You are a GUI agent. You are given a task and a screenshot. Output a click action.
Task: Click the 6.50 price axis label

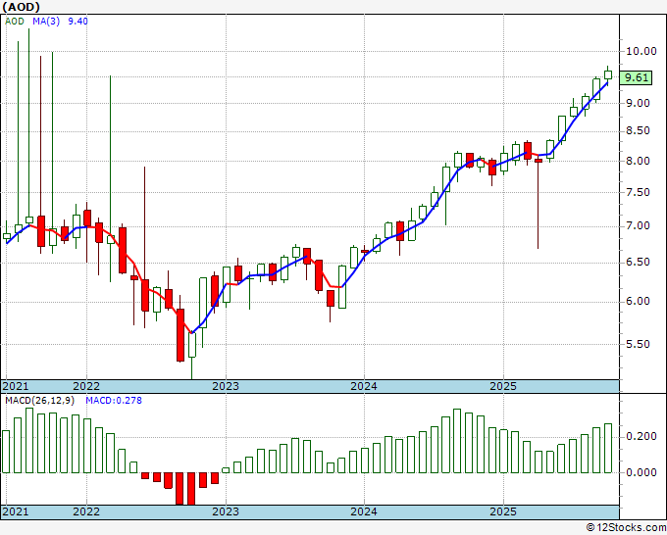point(639,263)
